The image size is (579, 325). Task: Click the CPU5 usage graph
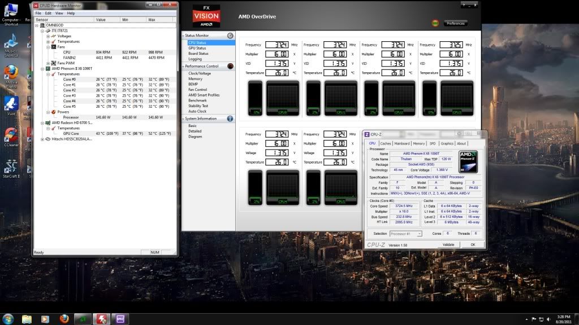coord(341,187)
